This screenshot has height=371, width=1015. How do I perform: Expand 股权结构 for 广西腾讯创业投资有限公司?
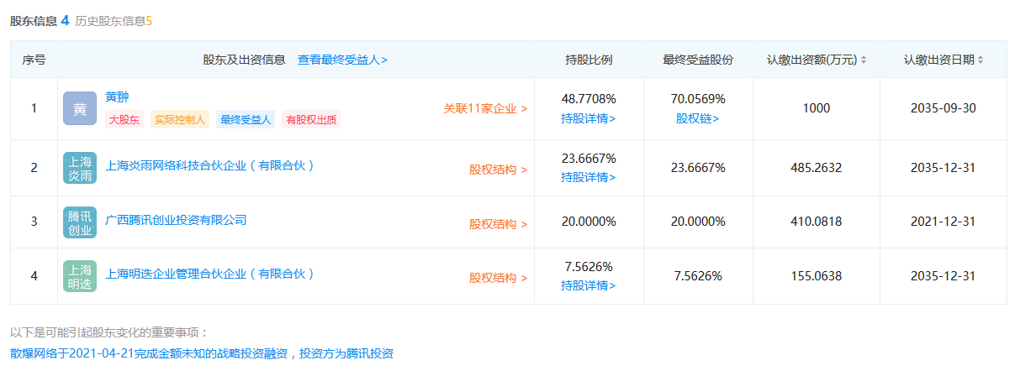(498, 224)
